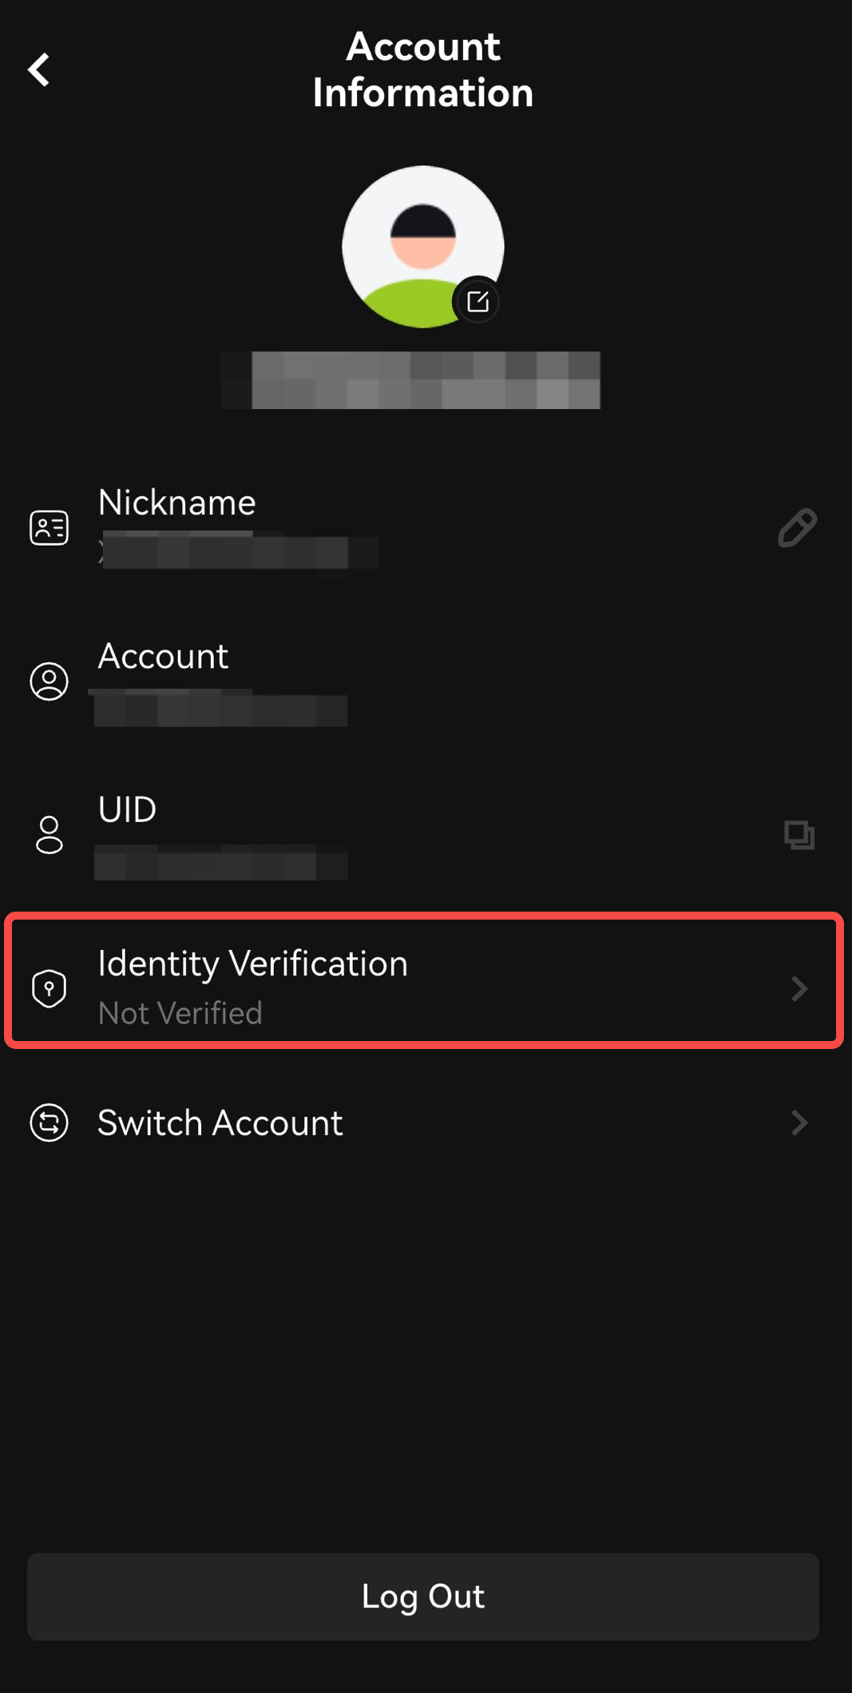Screen dimensions: 852x1693
Task: Open Switch Account using its right chevron
Action: pyautogui.click(x=799, y=1123)
